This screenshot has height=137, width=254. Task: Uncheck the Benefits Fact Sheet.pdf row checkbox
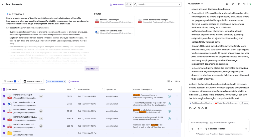pyautogui.click(x=4, y=126)
